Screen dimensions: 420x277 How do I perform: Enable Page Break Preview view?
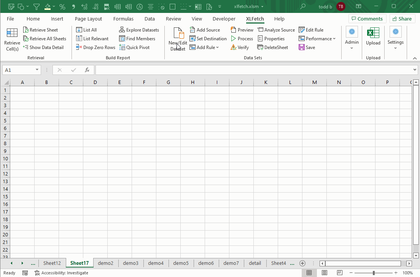(340, 273)
